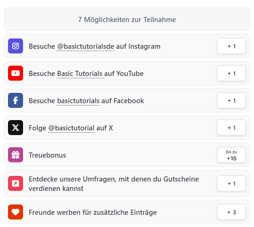Click the black X logo icon

16,128
